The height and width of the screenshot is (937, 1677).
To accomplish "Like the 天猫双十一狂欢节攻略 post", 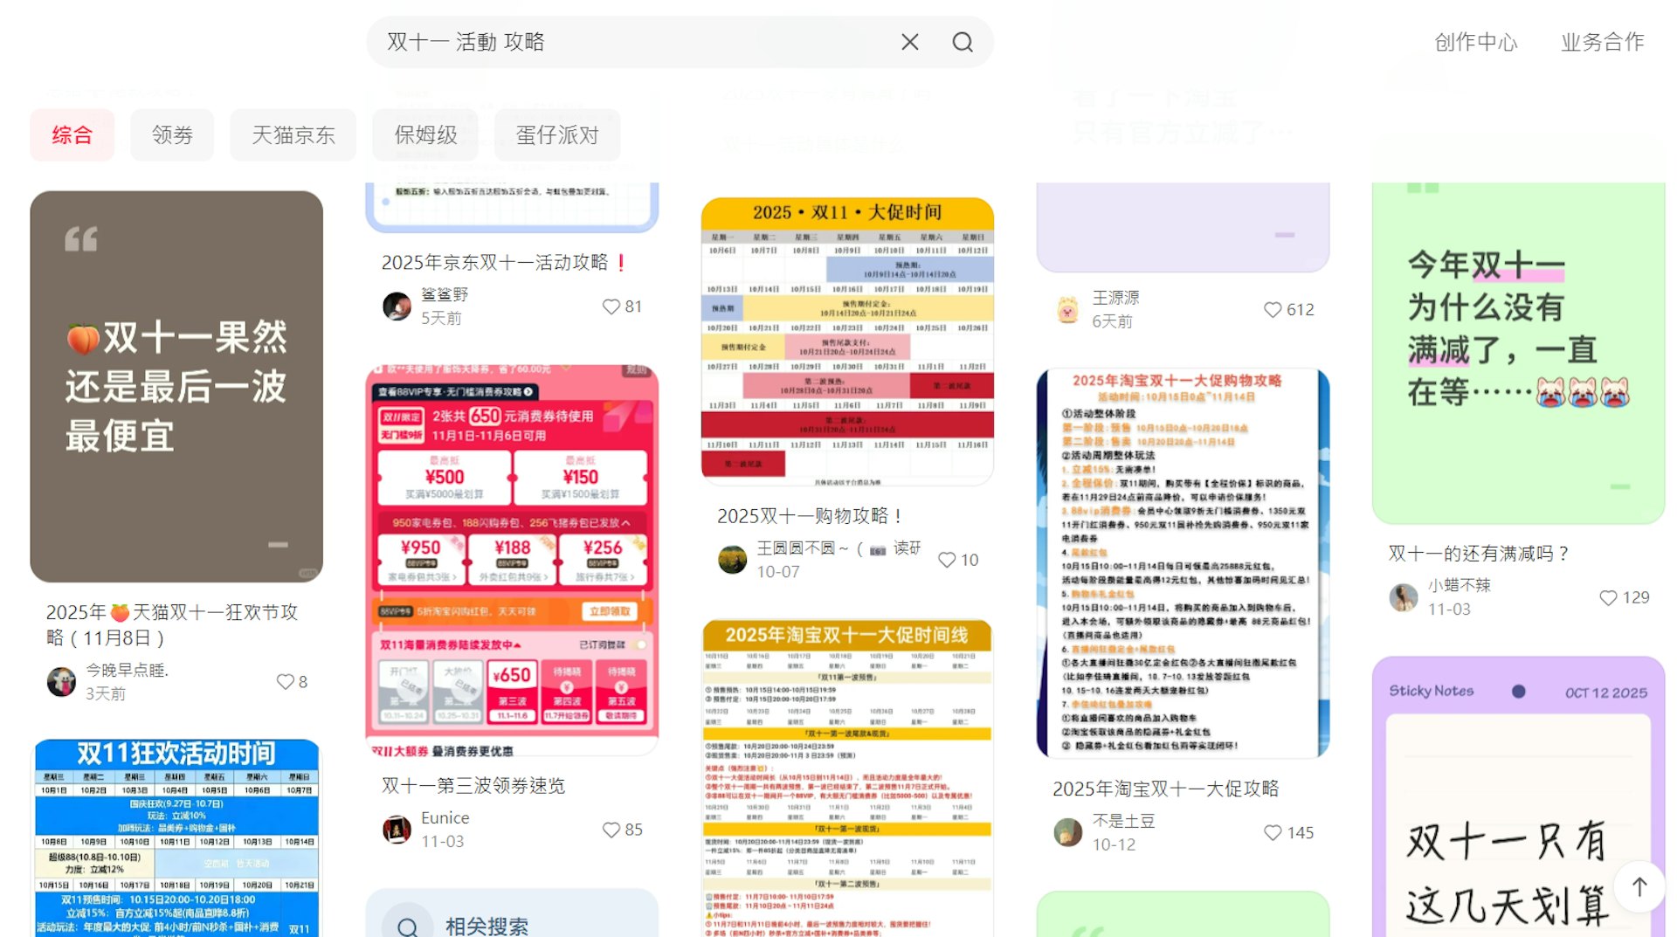I will click(x=285, y=682).
